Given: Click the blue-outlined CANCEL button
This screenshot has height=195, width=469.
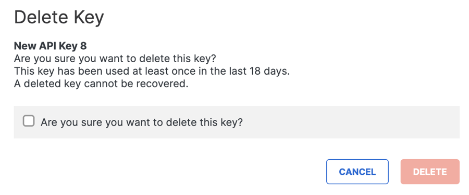Looking at the screenshot, I should click(357, 172).
